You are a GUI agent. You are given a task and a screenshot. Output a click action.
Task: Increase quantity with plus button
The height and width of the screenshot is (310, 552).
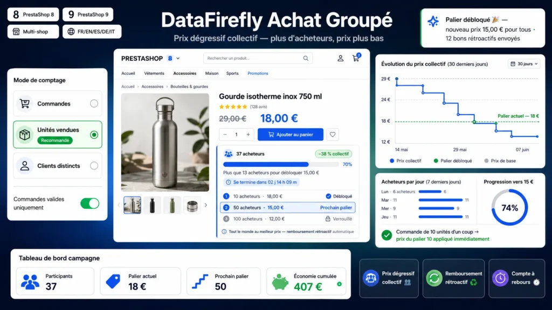[x=248, y=134]
